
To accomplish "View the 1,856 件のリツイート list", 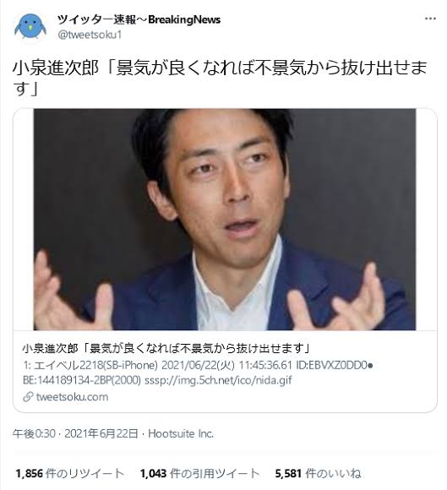I will tap(69, 473).
